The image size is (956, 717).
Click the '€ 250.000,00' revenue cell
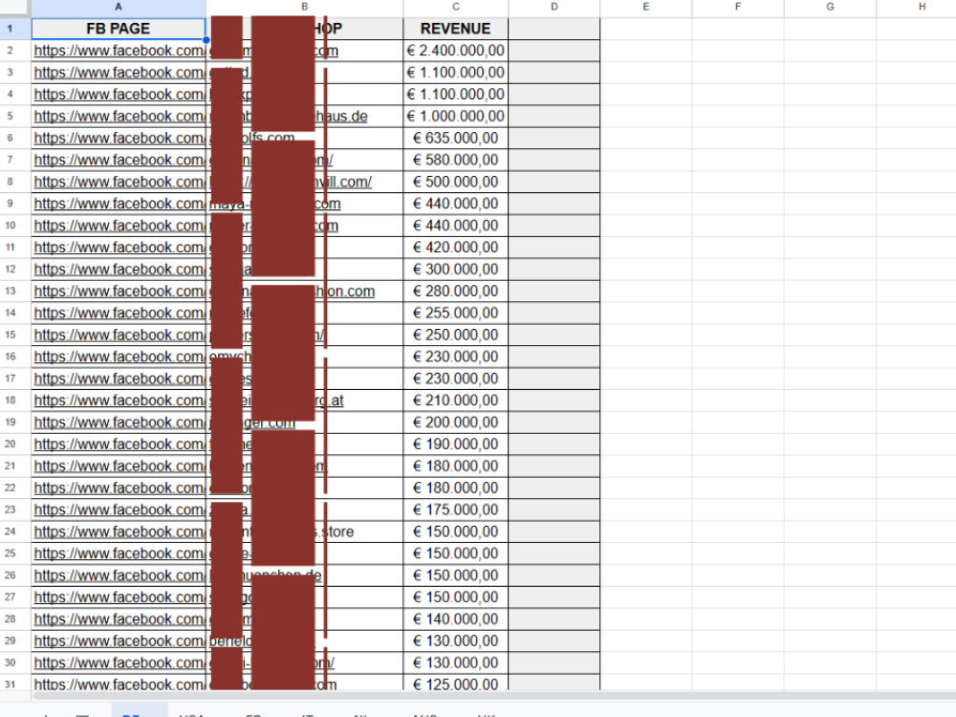pyautogui.click(x=455, y=335)
